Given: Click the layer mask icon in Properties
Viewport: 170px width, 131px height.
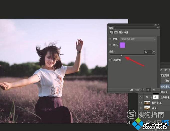Looking at the screenshot, I should (116, 32).
